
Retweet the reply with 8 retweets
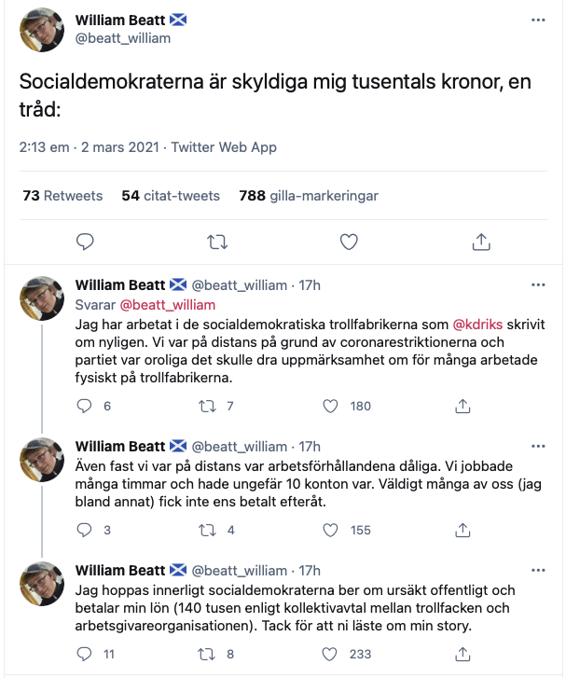207,654
